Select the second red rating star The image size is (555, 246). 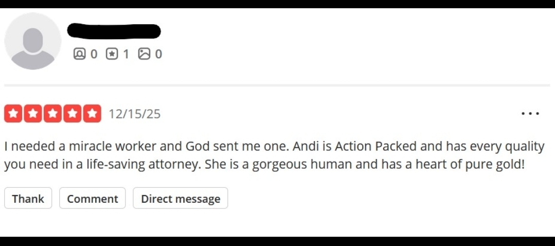click(32, 114)
